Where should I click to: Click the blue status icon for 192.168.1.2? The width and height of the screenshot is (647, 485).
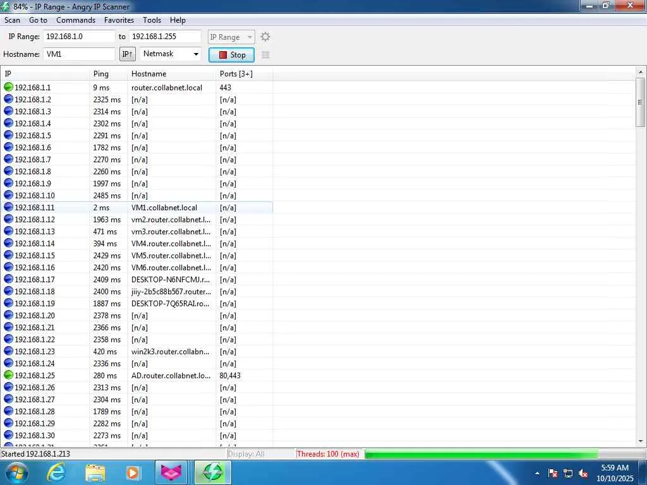[x=8, y=99]
